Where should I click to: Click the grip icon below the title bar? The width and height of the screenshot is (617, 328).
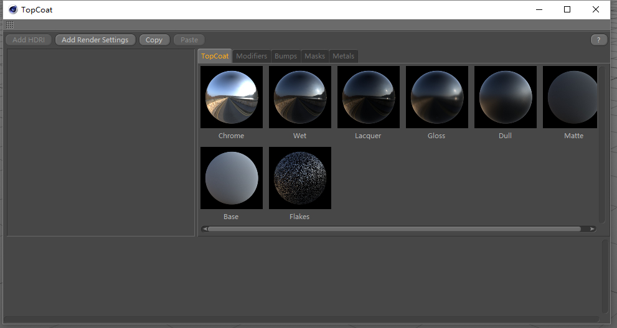pyautogui.click(x=10, y=25)
